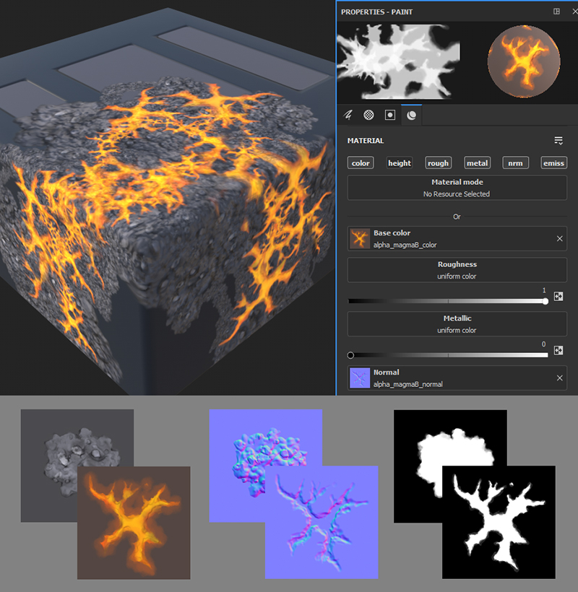The image size is (578, 592).
Task: Open Material mode resource selector
Action: pos(457,188)
